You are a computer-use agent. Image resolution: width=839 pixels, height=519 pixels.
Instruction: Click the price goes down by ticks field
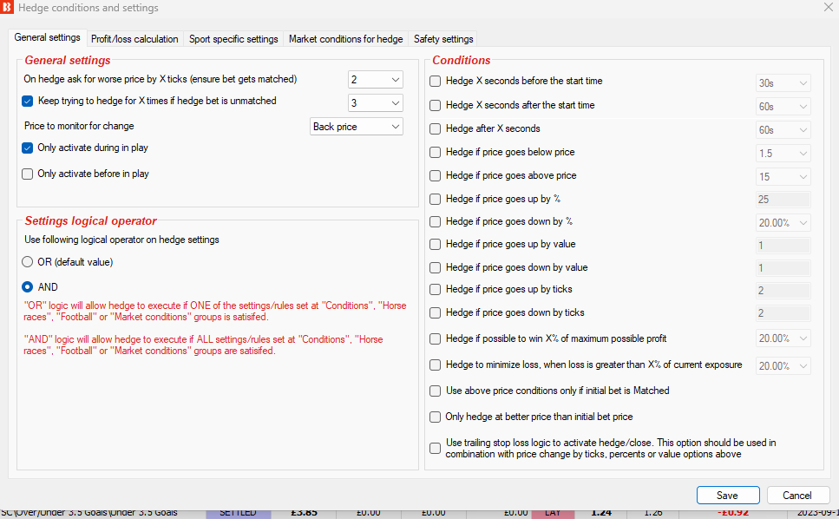(x=783, y=313)
